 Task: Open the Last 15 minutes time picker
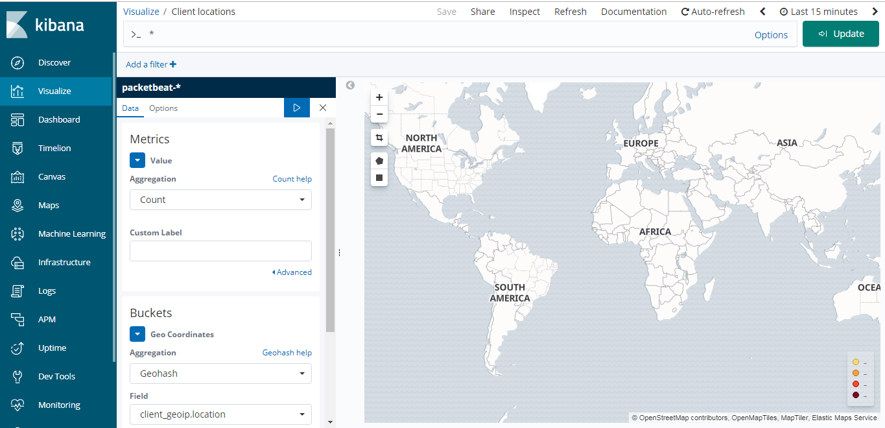point(818,12)
